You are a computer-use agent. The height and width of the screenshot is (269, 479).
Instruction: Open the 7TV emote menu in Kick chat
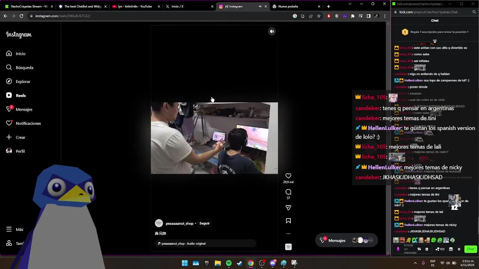[x=419, y=249]
